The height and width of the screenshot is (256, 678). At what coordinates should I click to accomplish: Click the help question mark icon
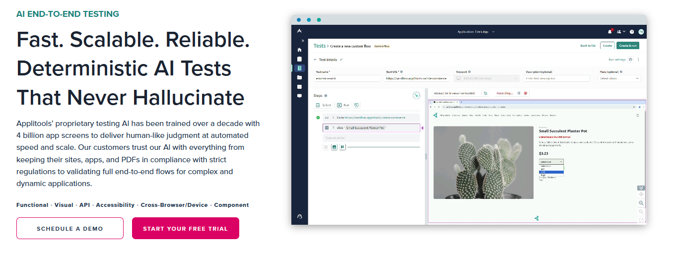pyautogui.click(x=632, y=32)
